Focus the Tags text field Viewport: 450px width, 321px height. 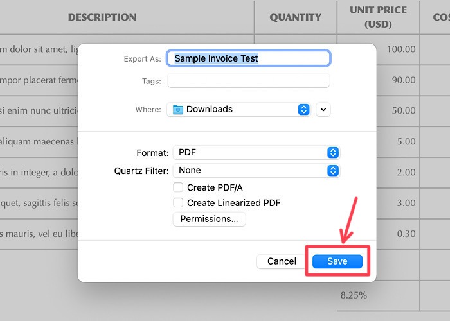pyautogui.click(x=248, y=81)
